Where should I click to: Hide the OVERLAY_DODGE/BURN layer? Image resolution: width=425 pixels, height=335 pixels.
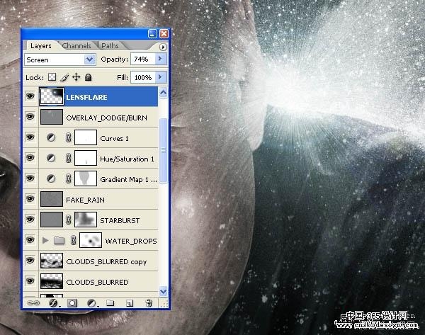30,117
